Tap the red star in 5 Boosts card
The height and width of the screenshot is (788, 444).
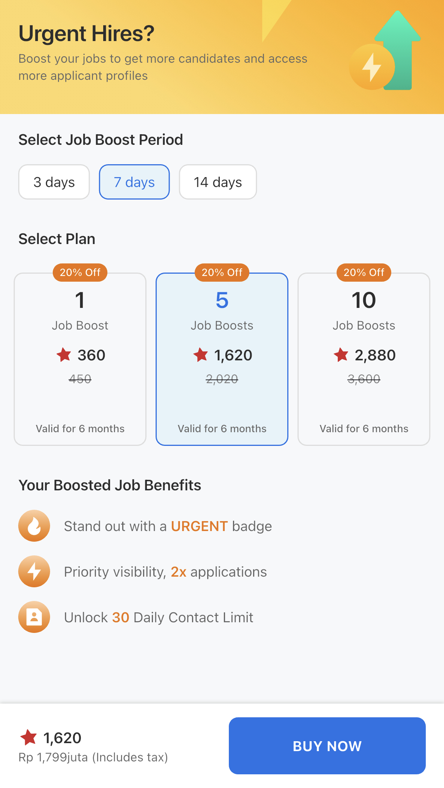(x=200, y=355)
